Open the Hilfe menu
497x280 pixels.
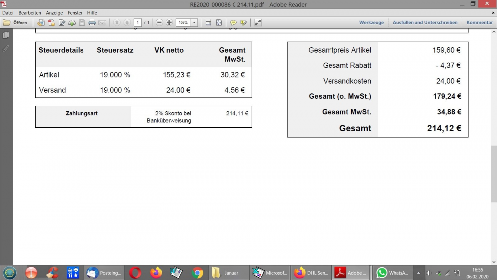pos(92,13)
